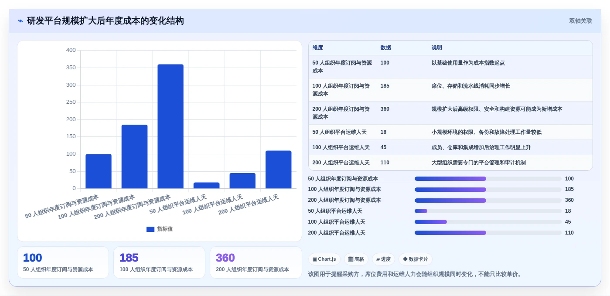
Task: Click the 指标值 legend label
Action: click(165, 229)
